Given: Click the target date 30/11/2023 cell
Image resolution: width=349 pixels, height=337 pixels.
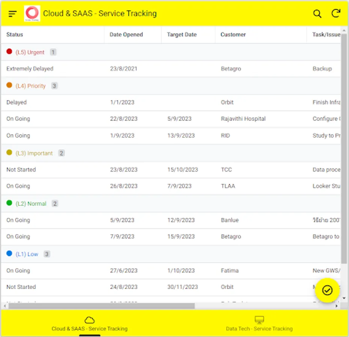Looking at the screenshot, I should click(183, 287).
